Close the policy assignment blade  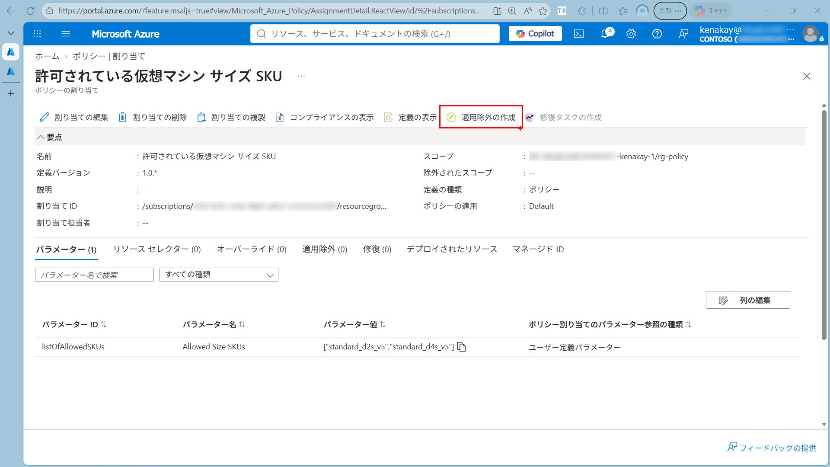pyautogui.click(x=807, y=76)
